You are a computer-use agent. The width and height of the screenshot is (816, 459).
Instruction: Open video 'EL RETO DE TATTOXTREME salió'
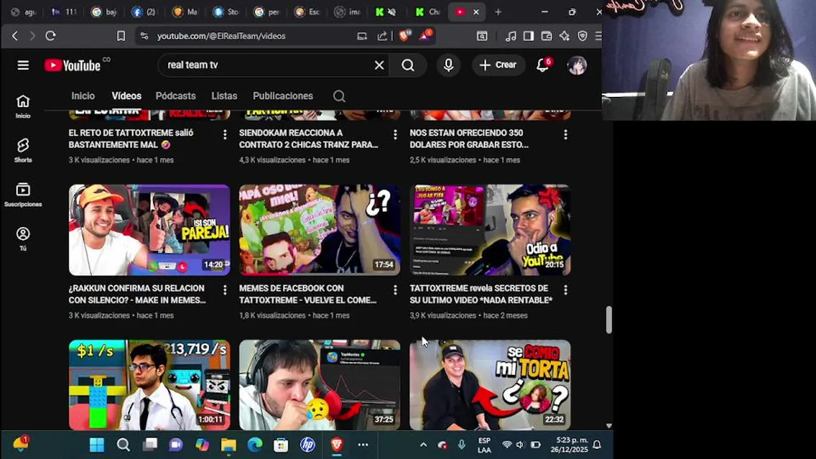131,139
